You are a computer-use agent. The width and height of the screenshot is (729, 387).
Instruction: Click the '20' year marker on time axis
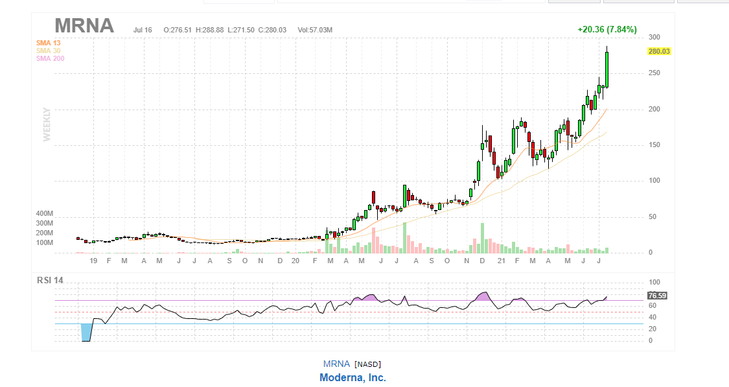point(295,261)
